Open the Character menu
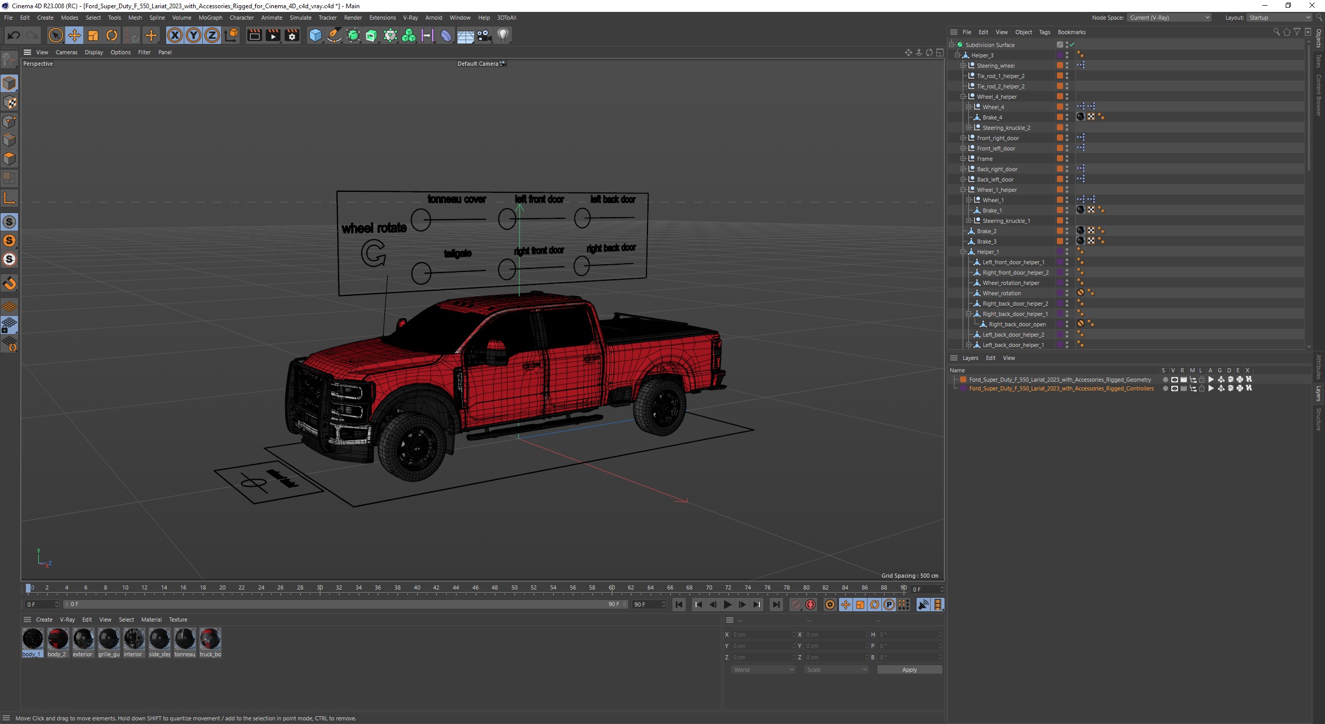This screenshot has height=724, width=1325. 242,18
